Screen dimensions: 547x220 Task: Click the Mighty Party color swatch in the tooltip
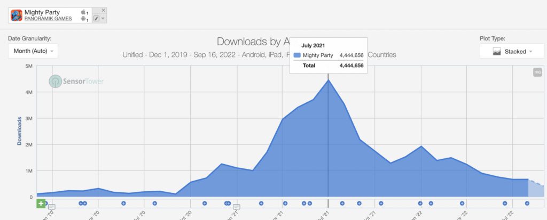click(x=297, y=55)
